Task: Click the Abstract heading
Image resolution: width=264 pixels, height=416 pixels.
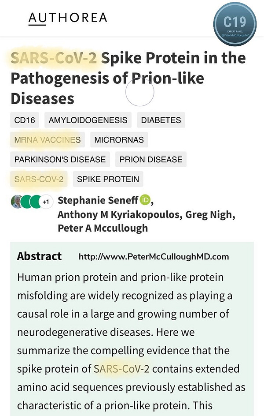Action: click(39, 256)
